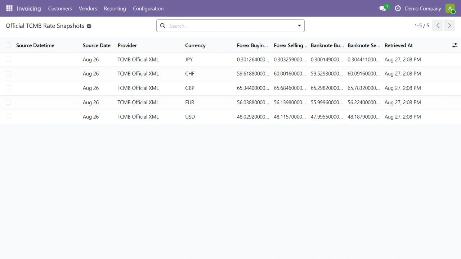Open the Configuration menu
The width and height of the screenshot is (461, 259).
(148, 8)
